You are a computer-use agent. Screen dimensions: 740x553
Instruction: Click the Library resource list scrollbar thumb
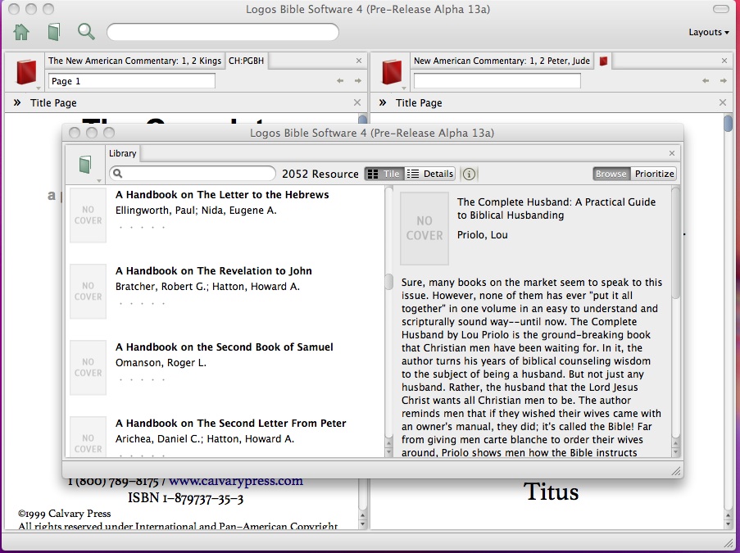click(x=389, y=282)
